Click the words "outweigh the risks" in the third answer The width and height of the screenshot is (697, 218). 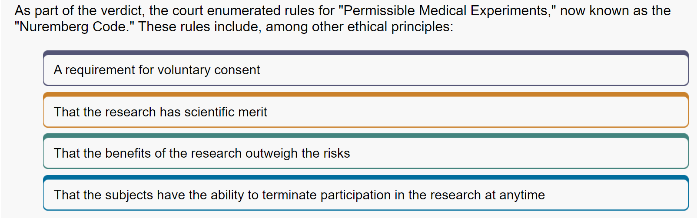[x=298, y=153]
